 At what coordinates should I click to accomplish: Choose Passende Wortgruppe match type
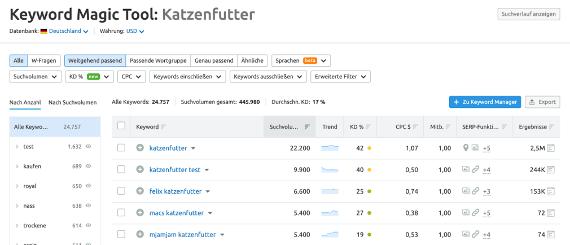pyautogui.click(x=158, y=61)
